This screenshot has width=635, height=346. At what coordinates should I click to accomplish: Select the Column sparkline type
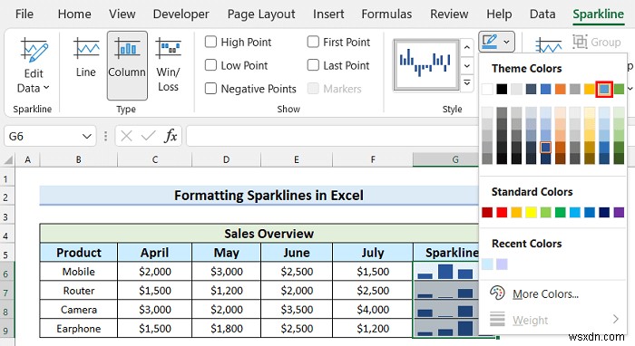coord(127,65)
